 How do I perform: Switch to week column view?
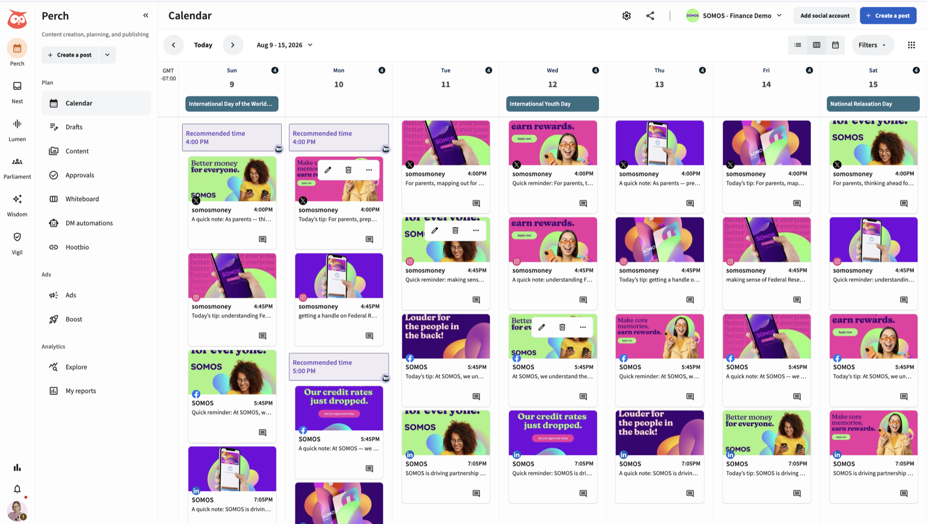coord(816,45)
